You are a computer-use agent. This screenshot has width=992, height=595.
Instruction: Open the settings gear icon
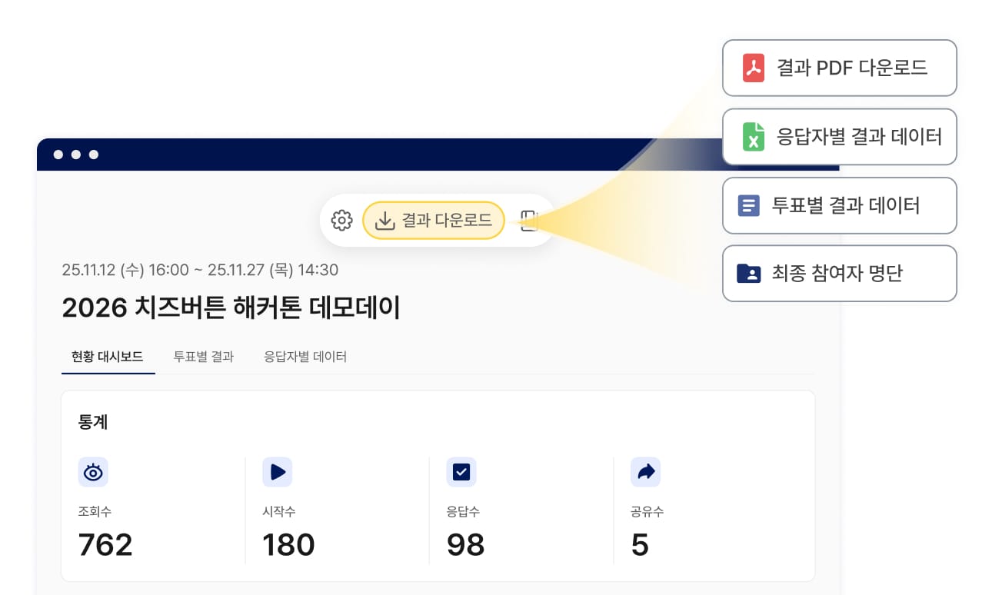(x=341, y=221)
